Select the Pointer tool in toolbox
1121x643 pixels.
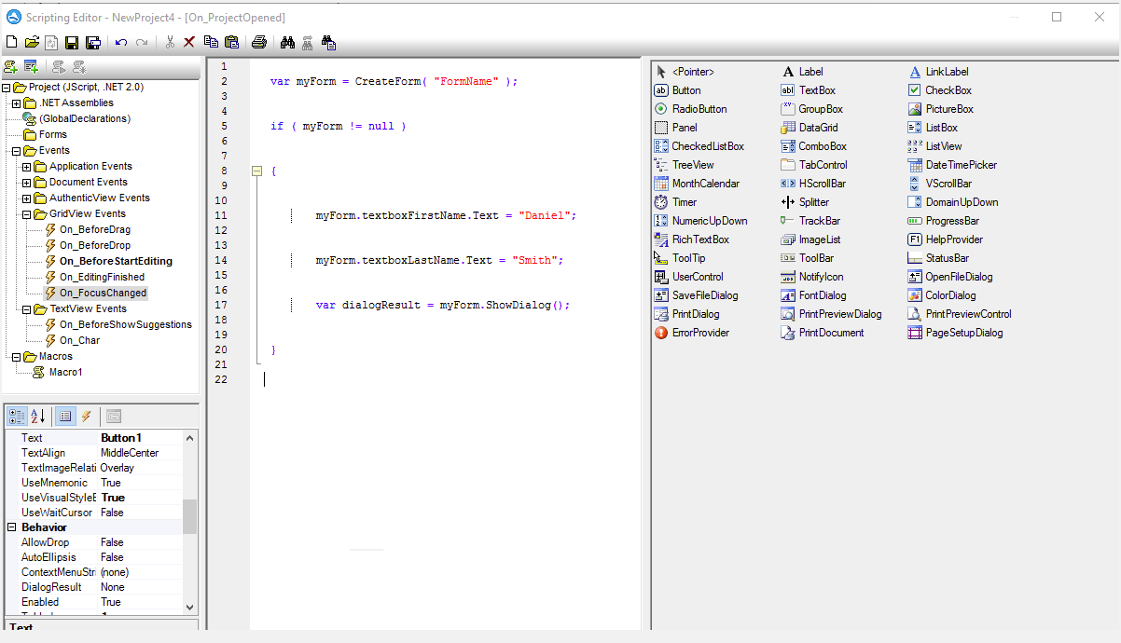coord(685,72)
